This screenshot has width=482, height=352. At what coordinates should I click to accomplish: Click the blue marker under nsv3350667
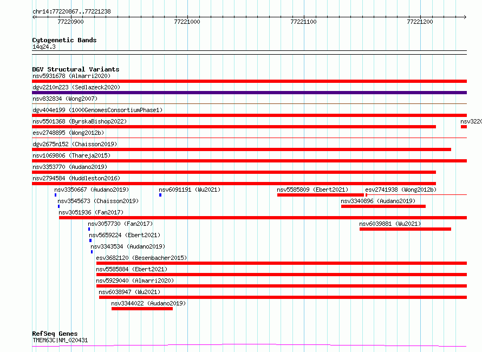56,195
